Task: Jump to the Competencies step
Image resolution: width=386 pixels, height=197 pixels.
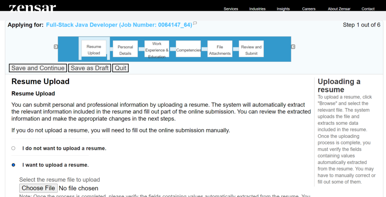Action: (188, 50)
